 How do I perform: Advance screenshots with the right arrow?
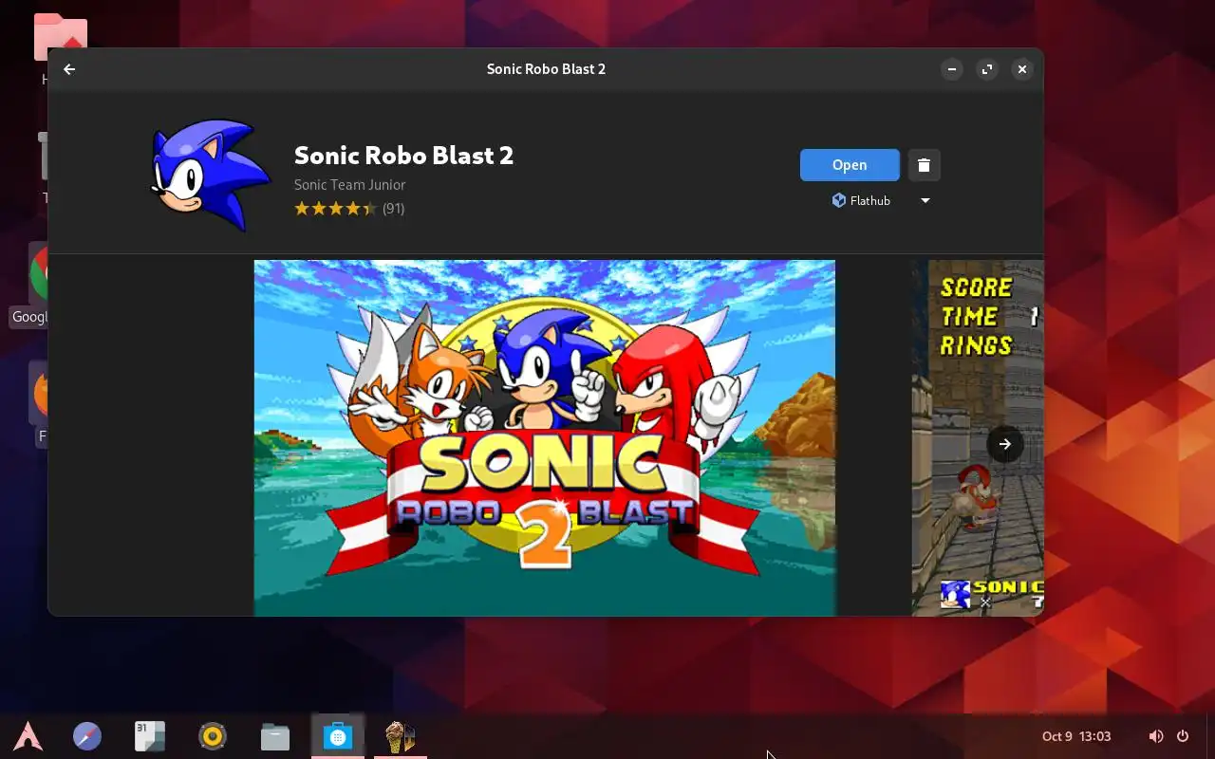tap(1004, 444)
